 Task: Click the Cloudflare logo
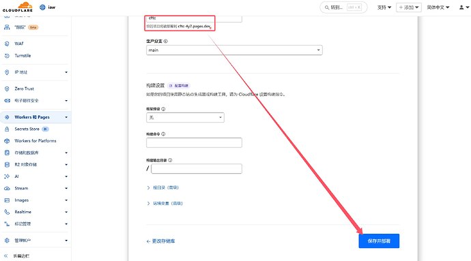coord(18,7)
